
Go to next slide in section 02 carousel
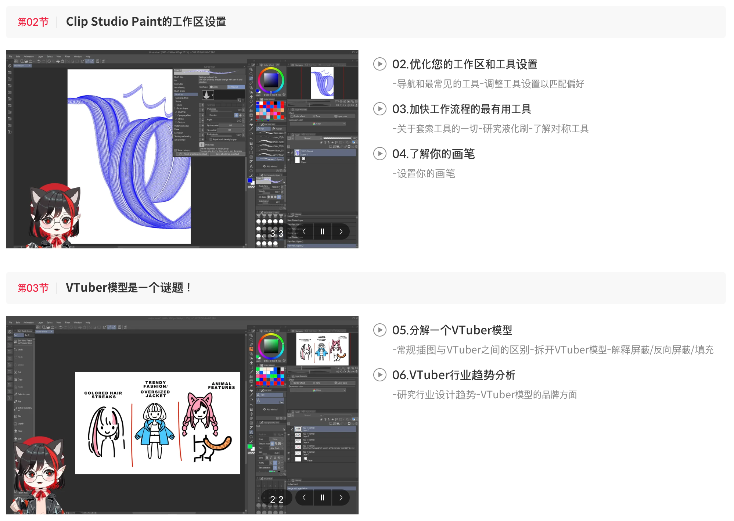[x=341, y=231]
